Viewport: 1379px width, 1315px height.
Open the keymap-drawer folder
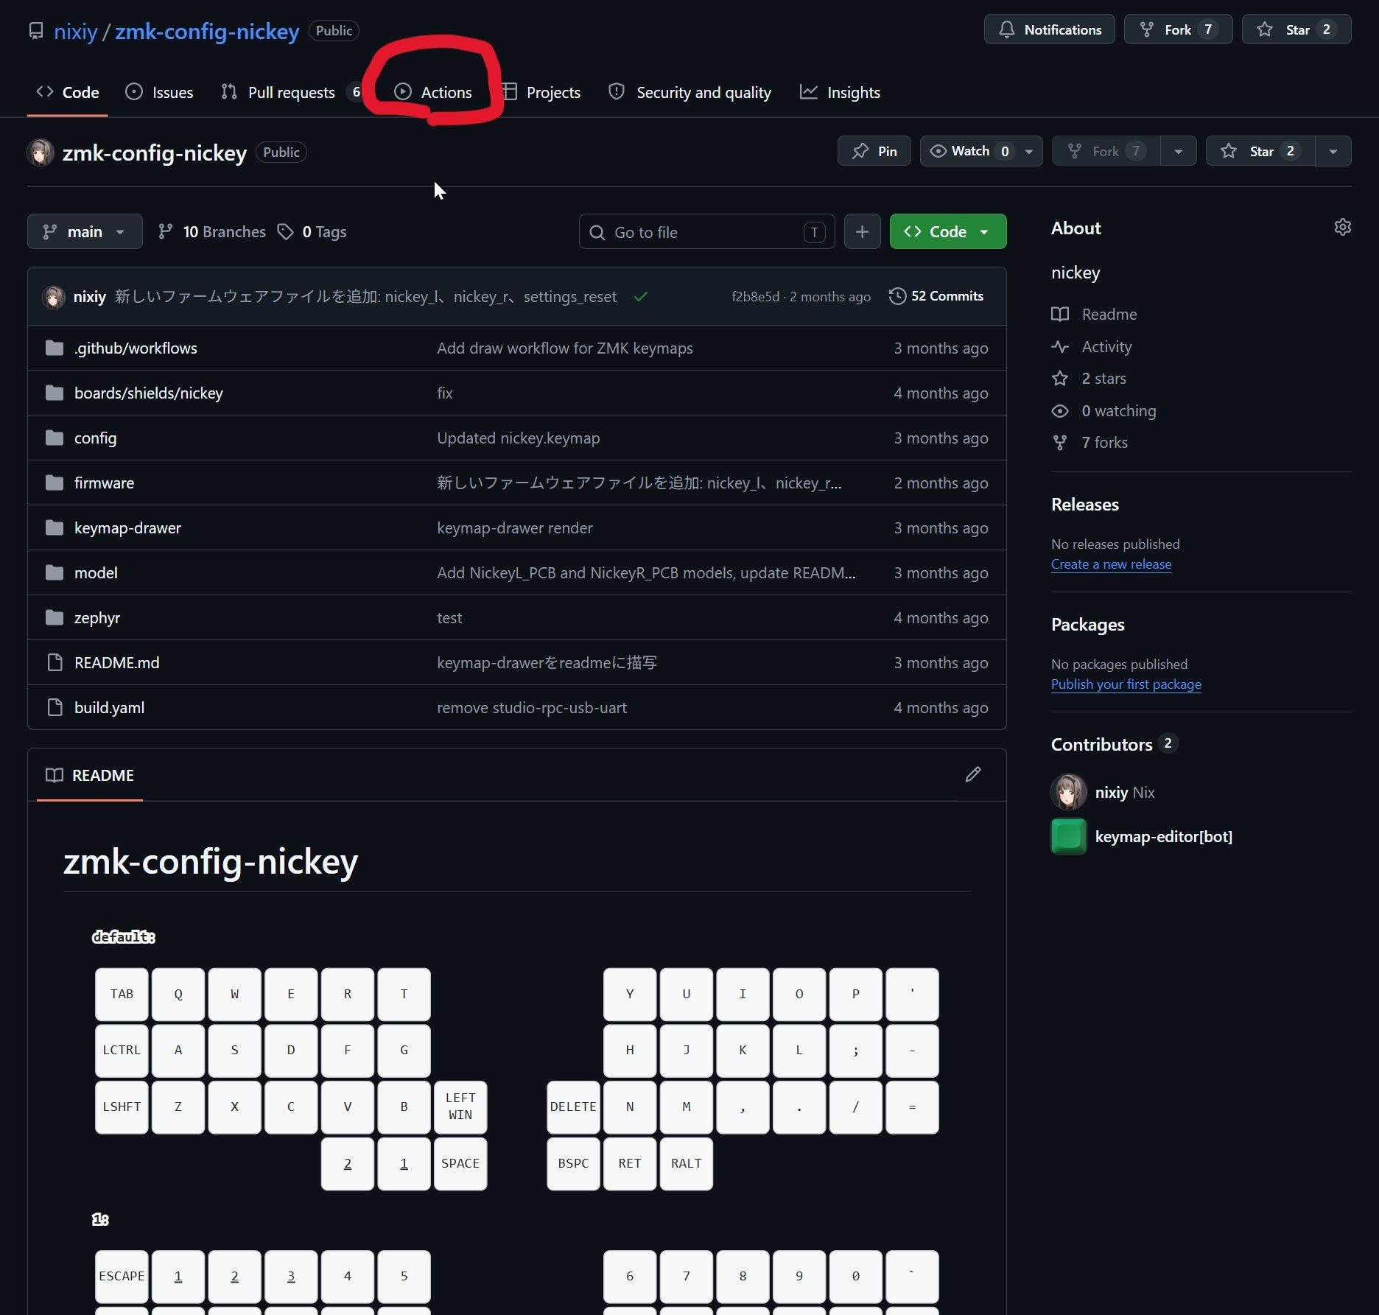127,527
